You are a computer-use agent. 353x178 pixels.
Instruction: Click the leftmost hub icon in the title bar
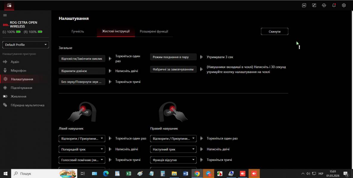click(x=304, y=5)
